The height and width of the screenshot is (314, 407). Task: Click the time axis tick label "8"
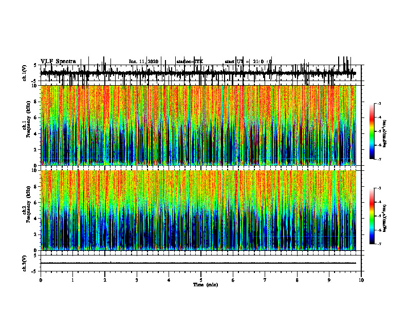[x=297, y=280]
